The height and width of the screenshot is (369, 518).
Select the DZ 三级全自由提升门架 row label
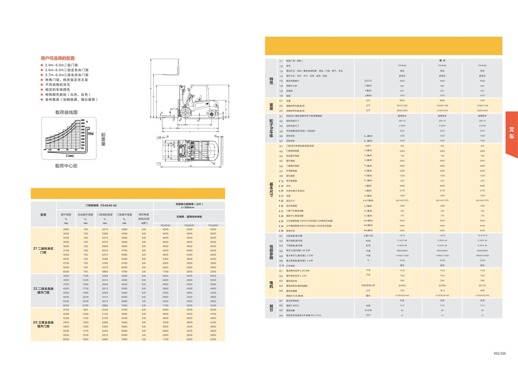pyautogui.click(x=43, y=324)
